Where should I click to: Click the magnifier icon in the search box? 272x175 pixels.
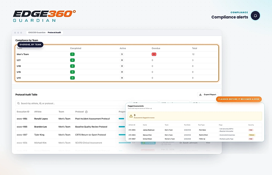pyautogui.click(x=18, y=103)
